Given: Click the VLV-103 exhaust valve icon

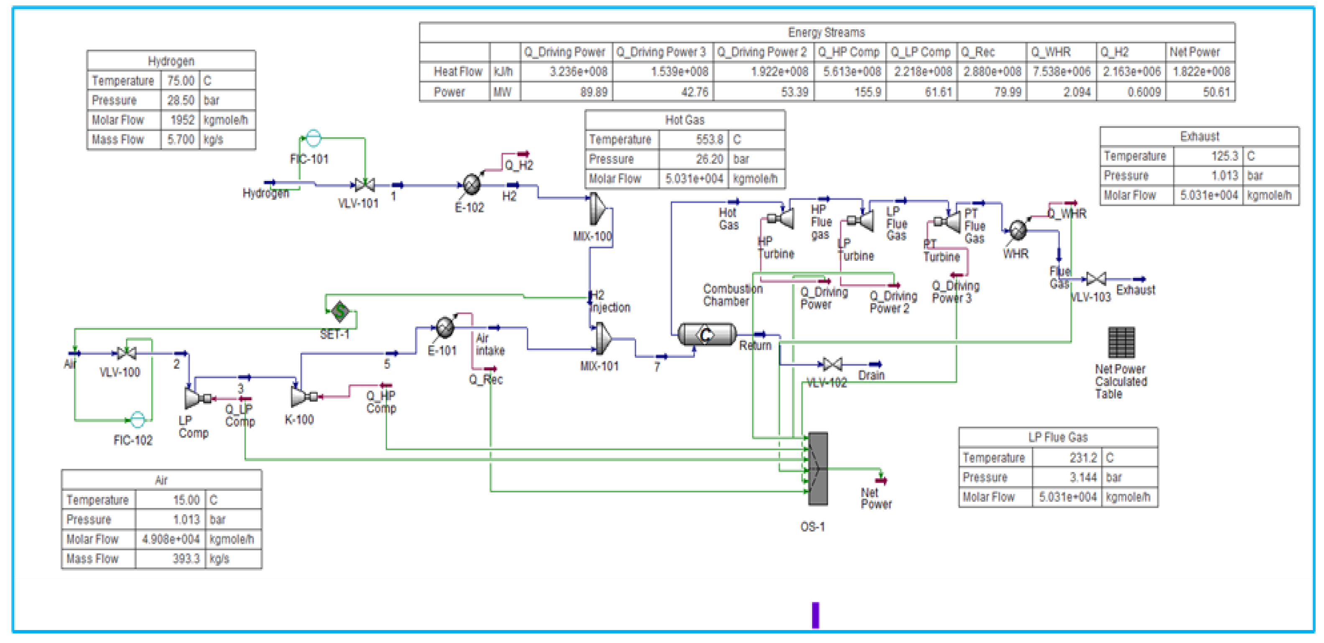Looking at the screenshot, I should tap(1096, 278).
